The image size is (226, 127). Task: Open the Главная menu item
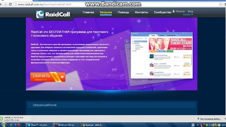click(x=88, y=12)
